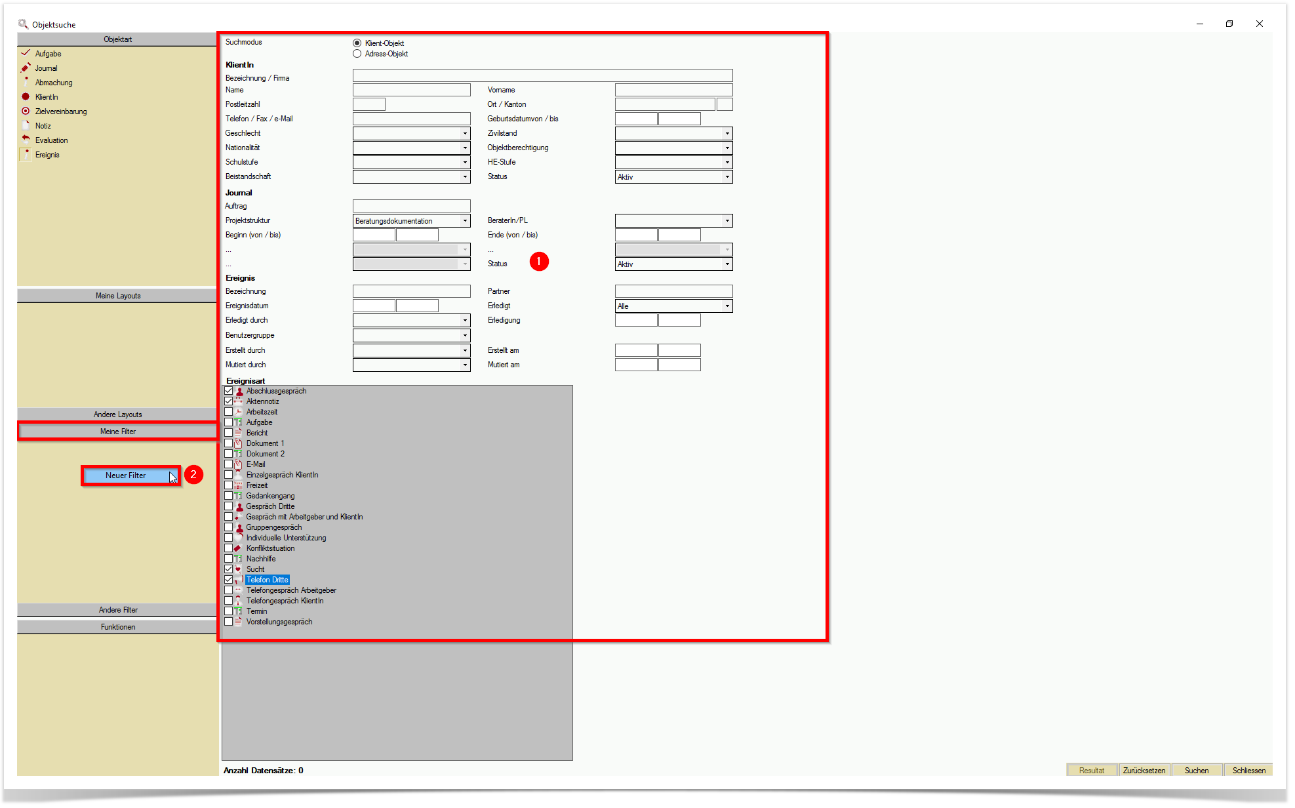Click the Bezeichnung / Firma input field

pos(542,76)
